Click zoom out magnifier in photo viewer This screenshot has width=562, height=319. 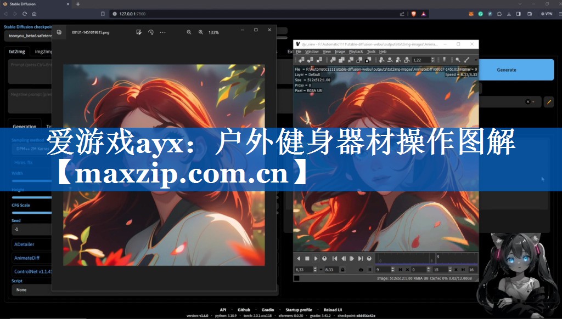(x=189, y=32)
